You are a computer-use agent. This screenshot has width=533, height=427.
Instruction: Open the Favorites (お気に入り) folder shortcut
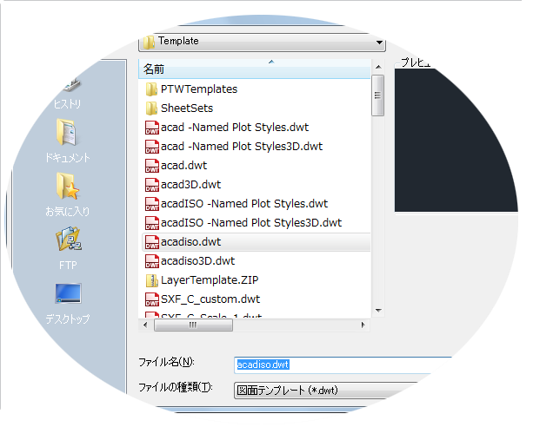[68, 194]
